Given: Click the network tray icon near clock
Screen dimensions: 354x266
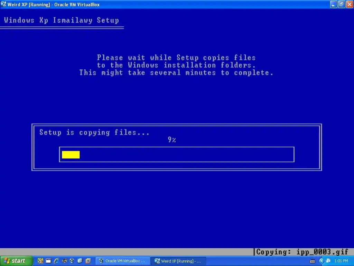Looking at the screenshot, I should 328,261.
